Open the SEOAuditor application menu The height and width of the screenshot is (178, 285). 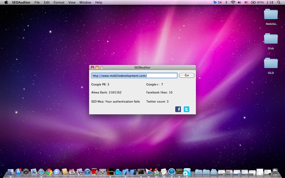coord(21,2)
